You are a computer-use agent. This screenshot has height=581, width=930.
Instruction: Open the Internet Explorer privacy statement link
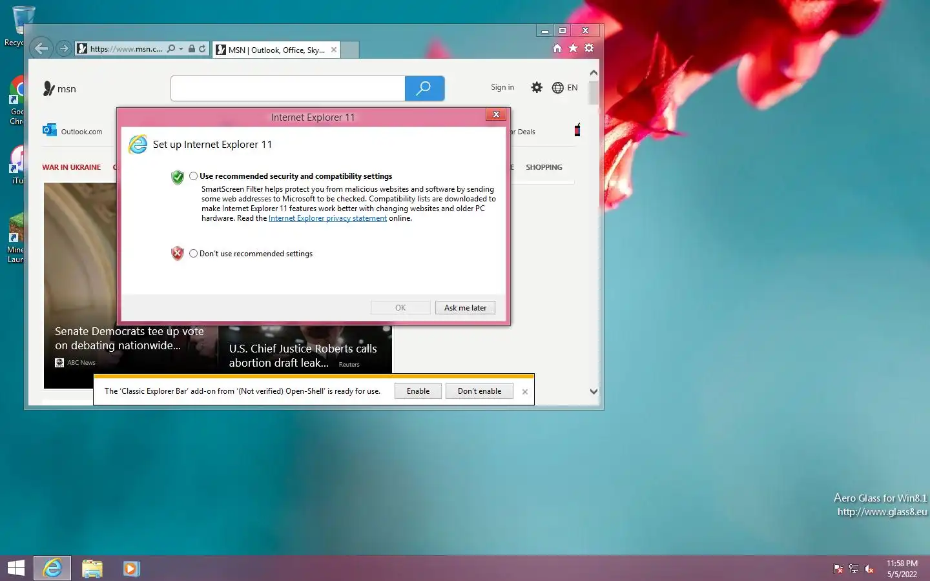coord(327,218)
